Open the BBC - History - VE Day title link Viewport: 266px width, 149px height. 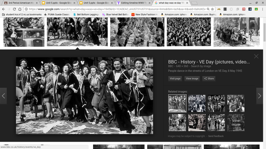[209, 62]
